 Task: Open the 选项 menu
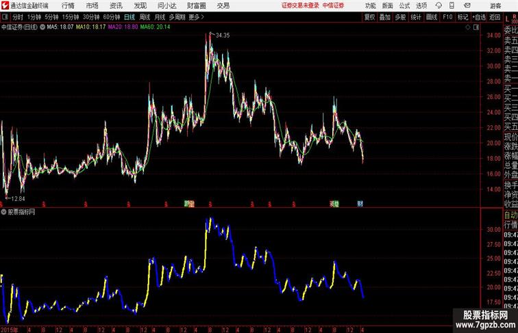click(x=421, y=5)
